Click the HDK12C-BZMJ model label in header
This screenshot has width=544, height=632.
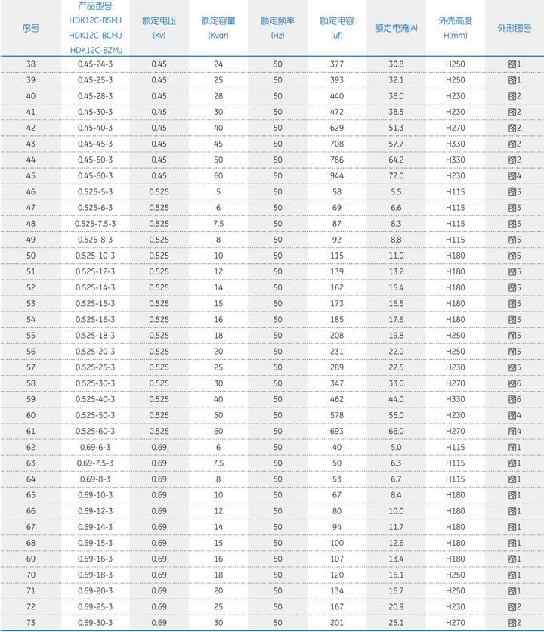point(95,50)
